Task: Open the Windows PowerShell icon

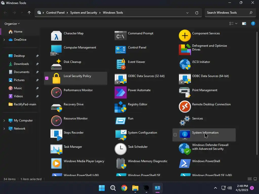Action: pyautogui.click(x=185, y=163)
